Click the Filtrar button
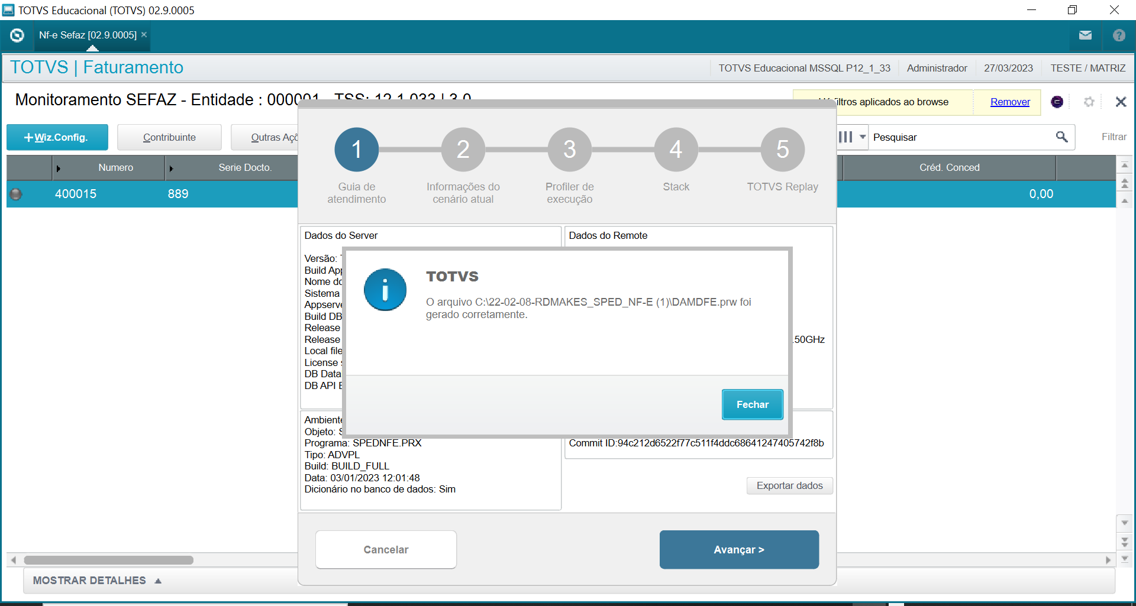This screenshot has height=606, width=1136. (1114, 137)
